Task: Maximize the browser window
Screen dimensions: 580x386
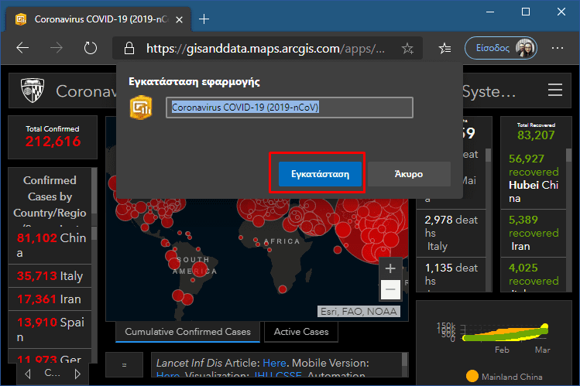Action: [x=526, y=12]
